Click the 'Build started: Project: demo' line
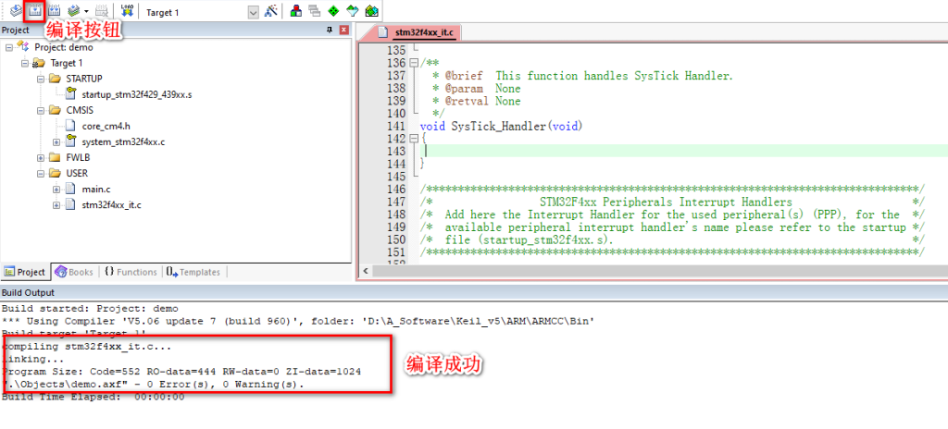The width and height of the screenshot is (948, 429). click(x=90, y=308)
